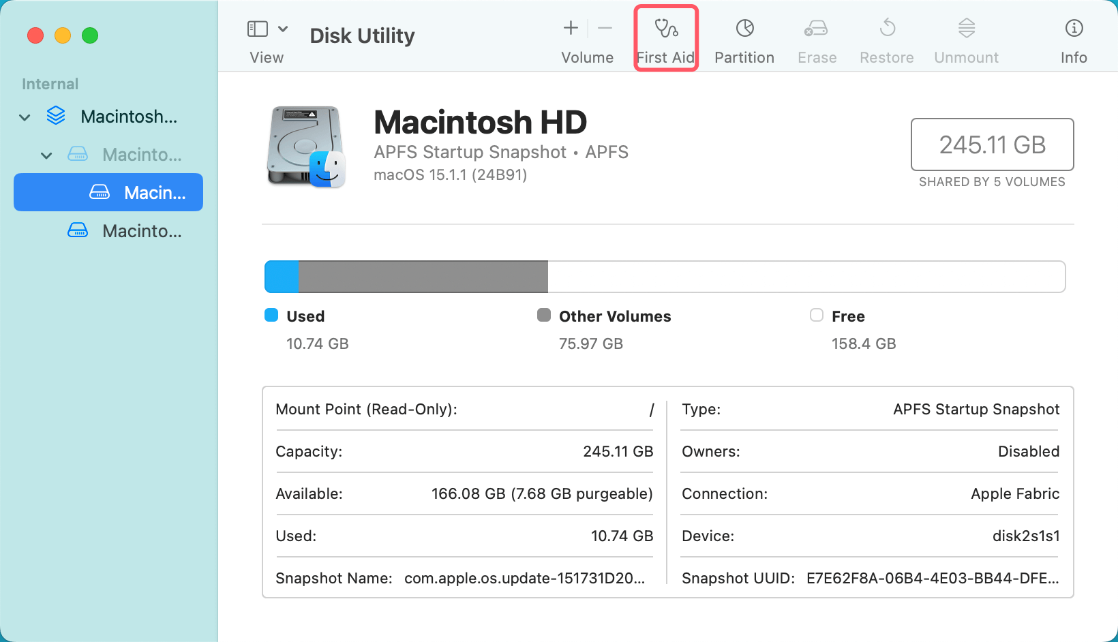Click the Used legend label

[x=305, y=316]
